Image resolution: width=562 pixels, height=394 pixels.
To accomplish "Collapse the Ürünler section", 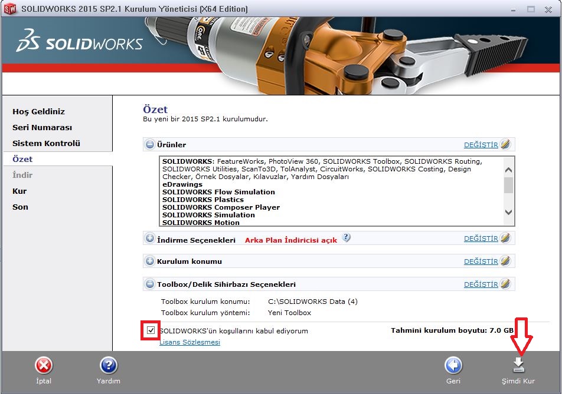I will pos(150,144).
